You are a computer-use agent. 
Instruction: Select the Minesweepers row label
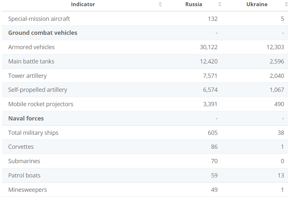pos(27,190)
